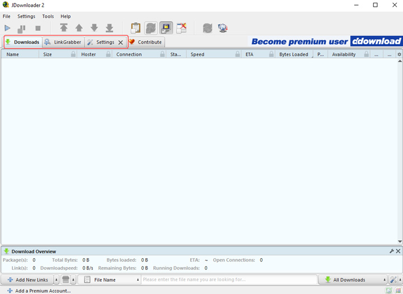The width and height of the screenshot is (403, 294).
Task: Open Download Overview wrench settings
Action: pos(392,251)
